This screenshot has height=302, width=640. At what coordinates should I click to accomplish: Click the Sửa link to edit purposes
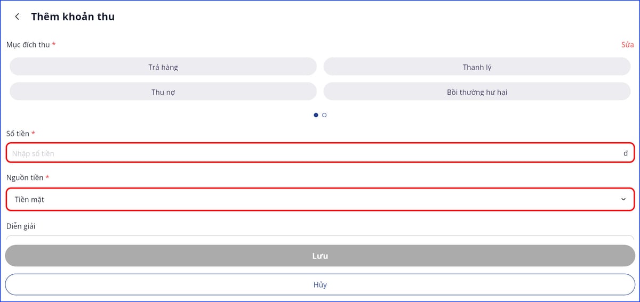point(627,45)
